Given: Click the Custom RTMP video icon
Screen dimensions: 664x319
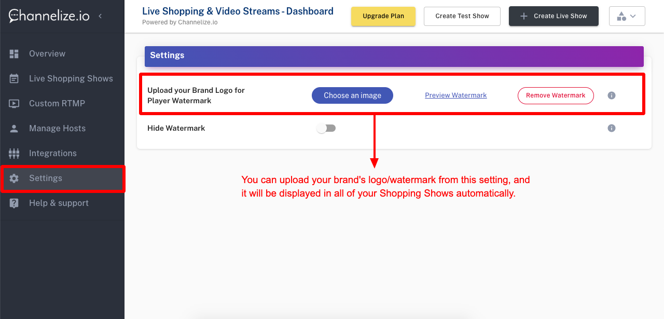Looking at the screenshot, I should coord(14,104).
